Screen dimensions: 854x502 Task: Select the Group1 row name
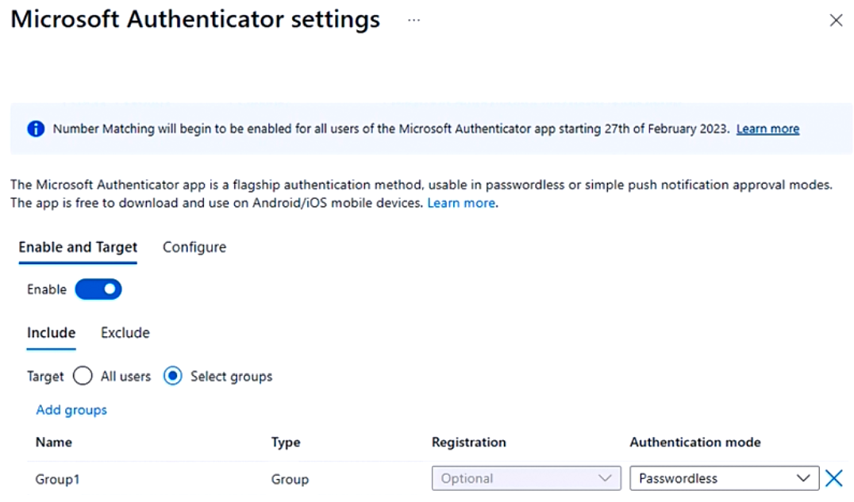(x=58, y=479)
